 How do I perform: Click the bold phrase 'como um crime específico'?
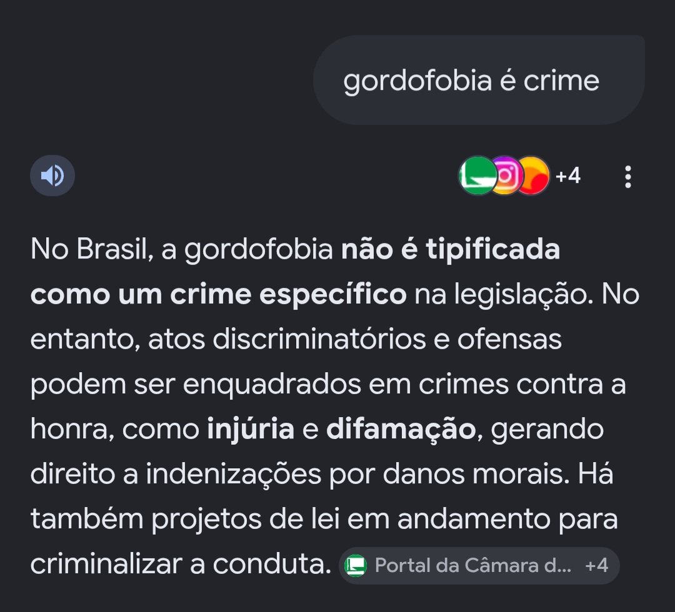click(x=218, y=295)
